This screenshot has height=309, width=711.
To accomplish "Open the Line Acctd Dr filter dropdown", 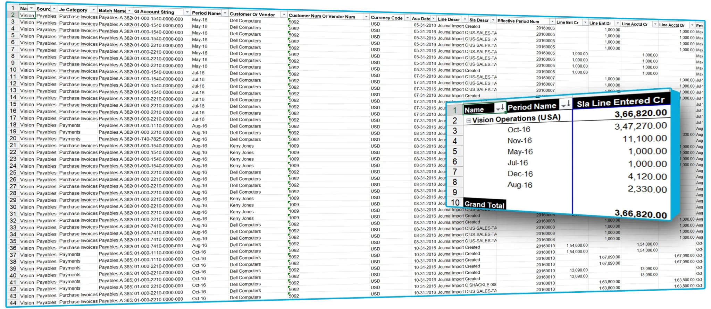I will click(x=692, y=25).
